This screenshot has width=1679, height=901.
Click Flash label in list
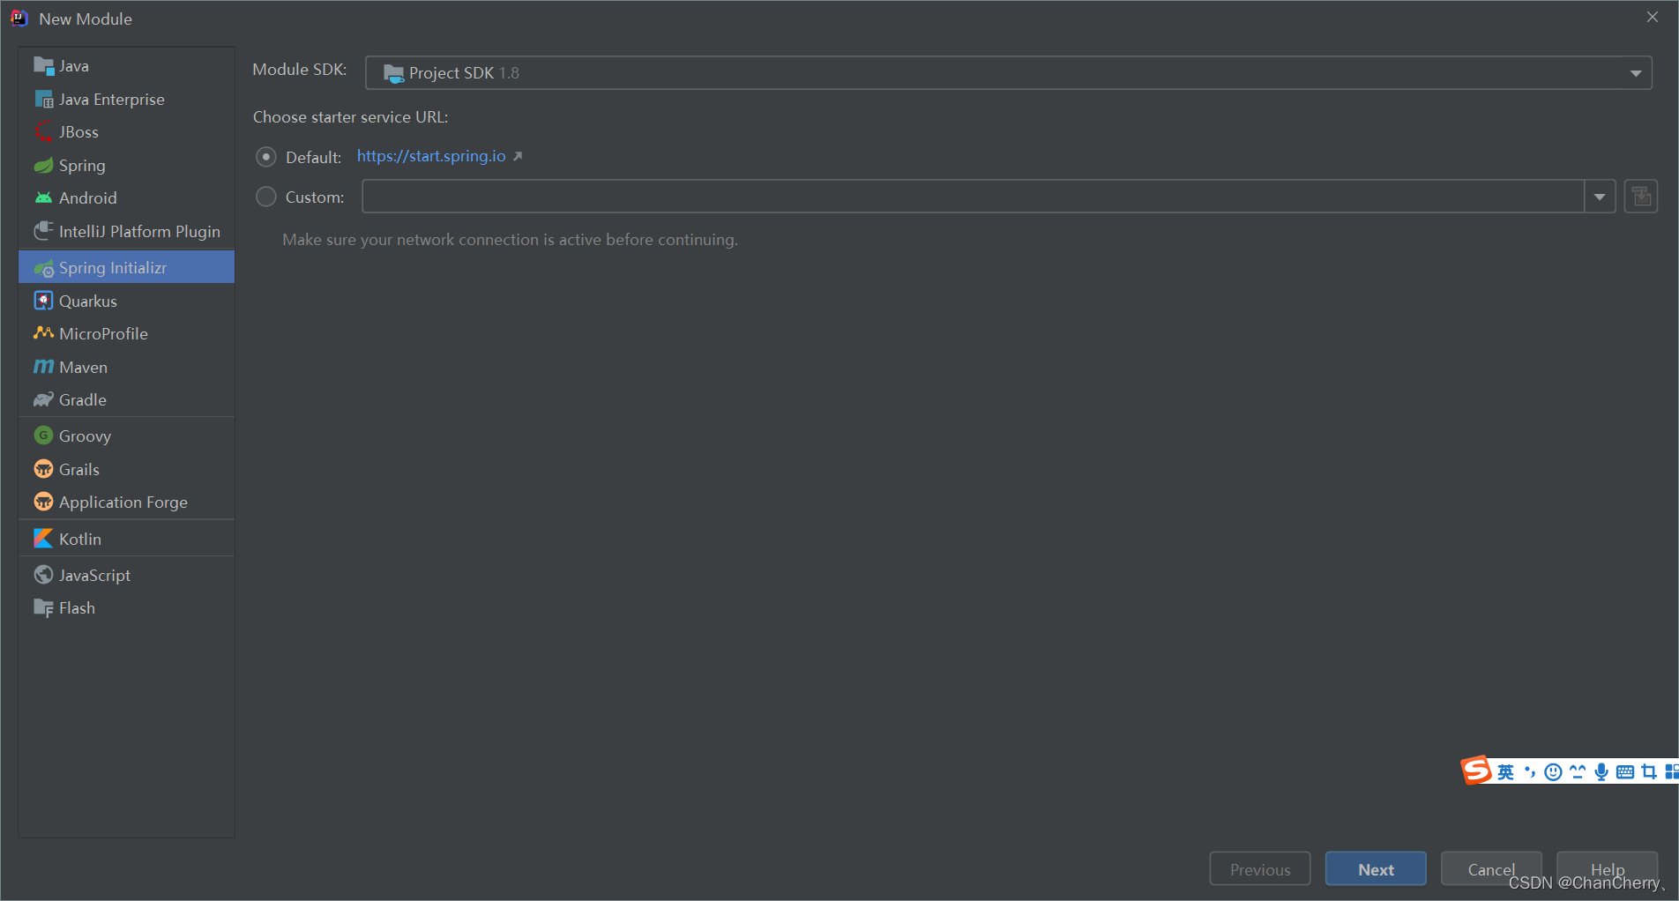77,608
